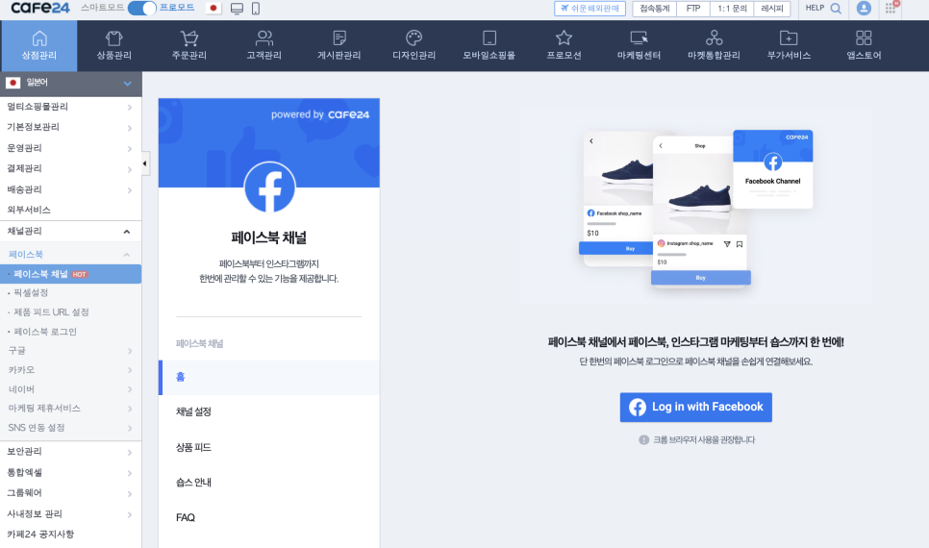Expand 기본정보관리 sidebar section
The height and width of the screenshot is (548, 929).
point(71,127)
